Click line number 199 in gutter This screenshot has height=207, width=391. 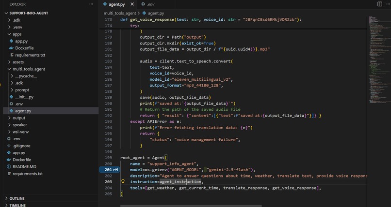click(108, 158)
